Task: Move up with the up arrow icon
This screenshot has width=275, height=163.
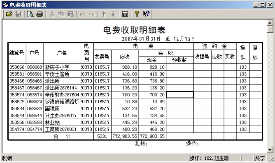Action: click(104, 14)
